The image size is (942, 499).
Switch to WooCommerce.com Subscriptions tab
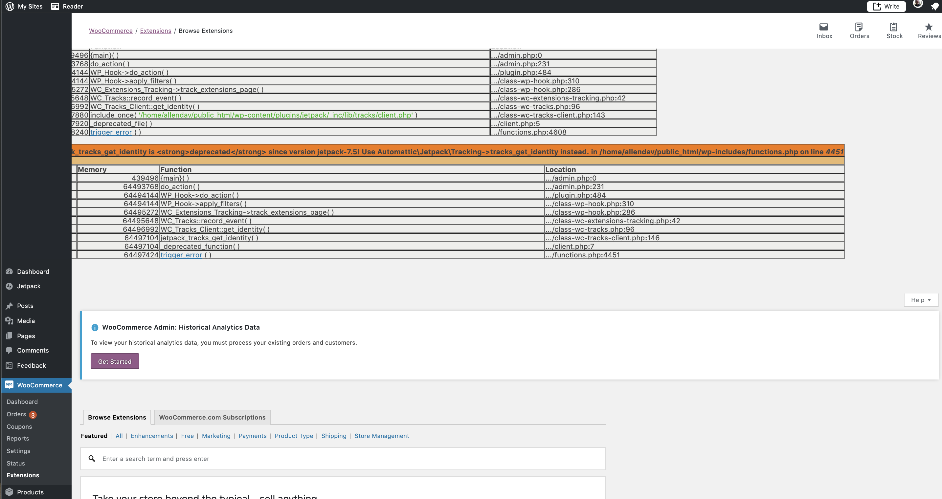click(212, 417)
